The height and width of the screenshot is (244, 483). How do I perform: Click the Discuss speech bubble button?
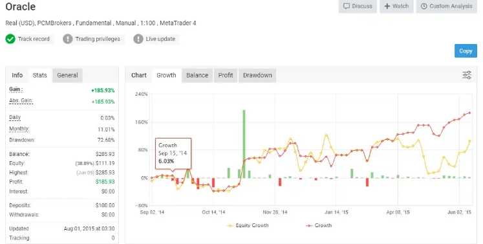click(x=358, y=6)
